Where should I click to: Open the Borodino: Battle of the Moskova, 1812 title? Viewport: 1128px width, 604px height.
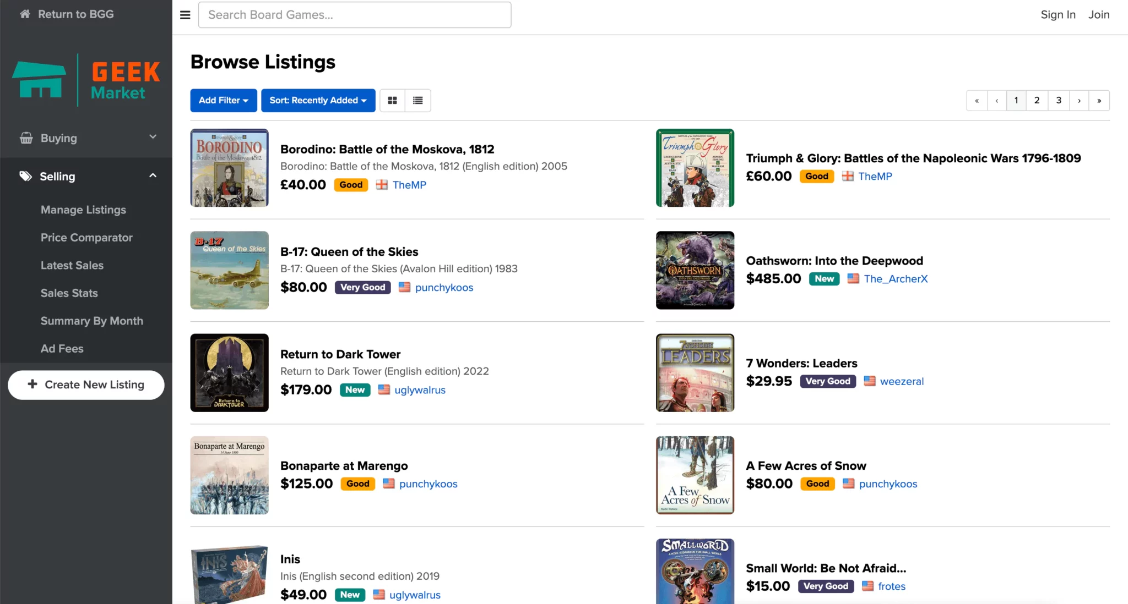tap(387, 149)
